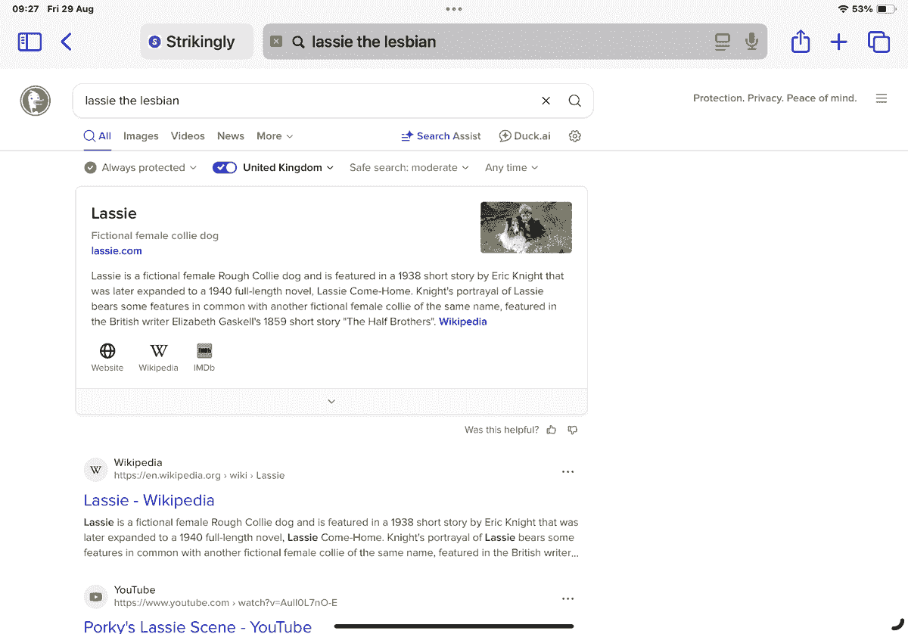Give thumbs up feedback
908x634 pixels.
(552, 430)
